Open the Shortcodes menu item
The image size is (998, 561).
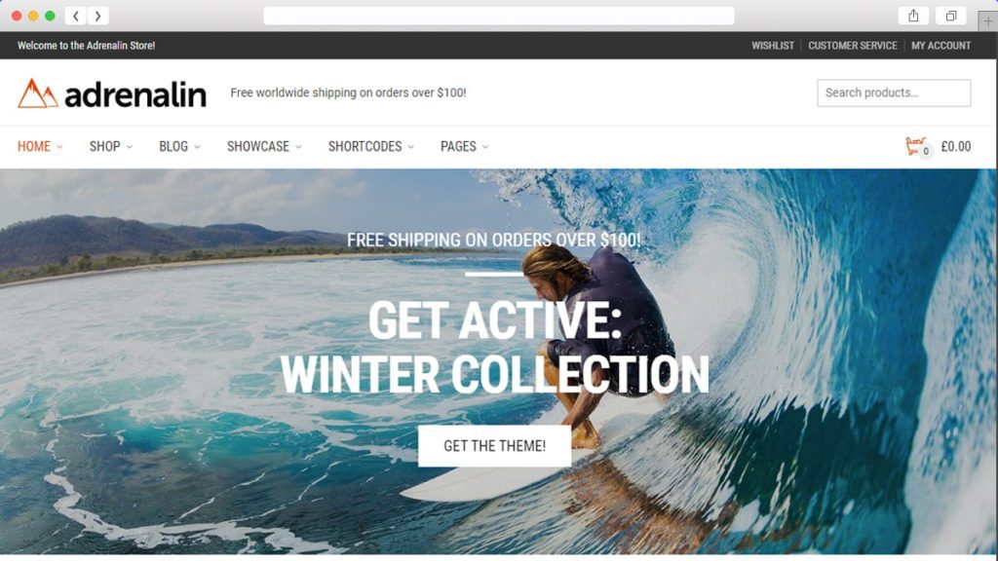tap(371, 146)
